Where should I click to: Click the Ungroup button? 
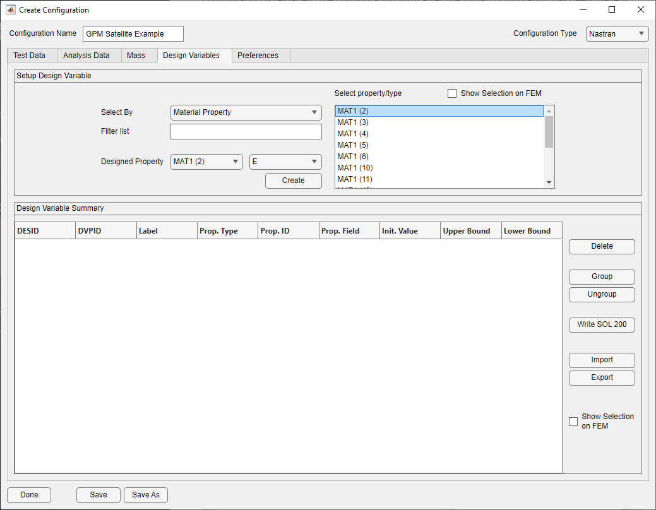point(602,294)
